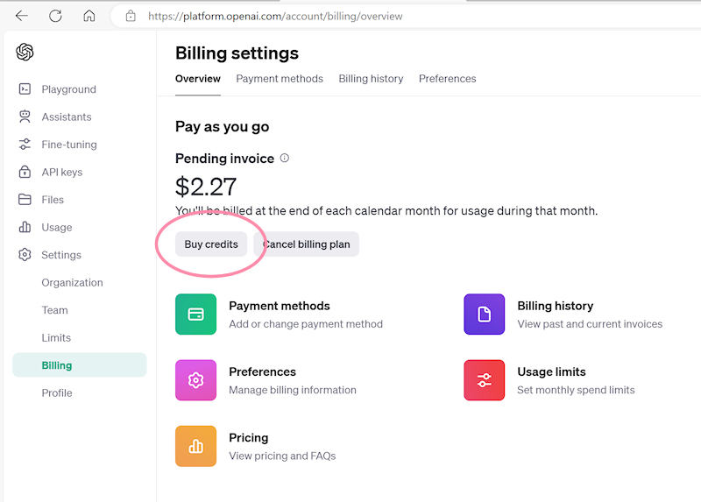Click the green Payment methods card icon
Screen dimensions: 701x502
[x=195, y=315]
